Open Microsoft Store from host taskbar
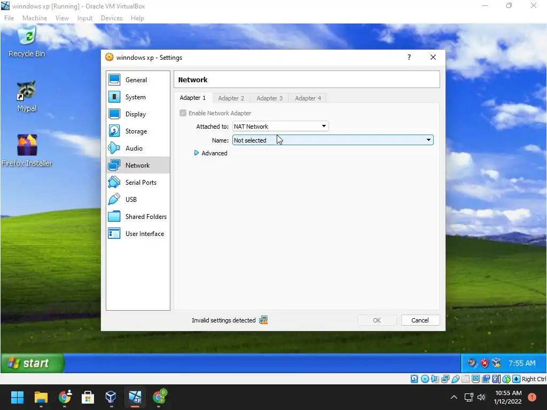This screenshot has width=547, height=410. 88,397
